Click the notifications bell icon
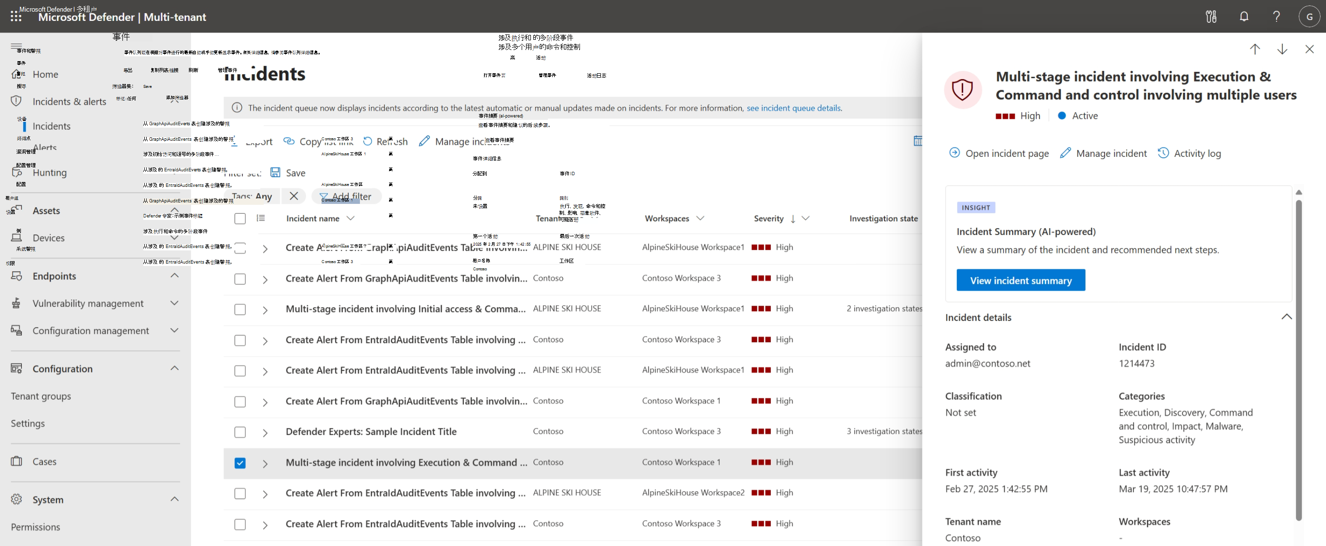 1243,17
